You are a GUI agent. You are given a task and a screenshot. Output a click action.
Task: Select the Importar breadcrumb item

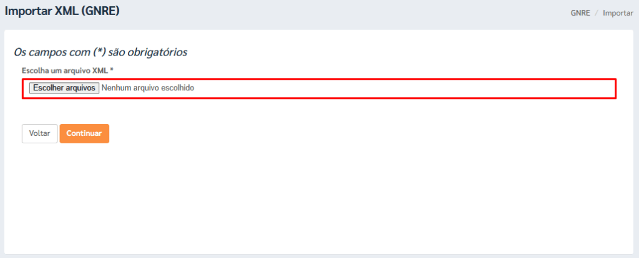pyautogui.click(x=618, y=12)
